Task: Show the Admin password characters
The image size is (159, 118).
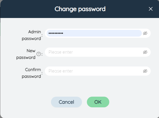Action: (145, 33)
